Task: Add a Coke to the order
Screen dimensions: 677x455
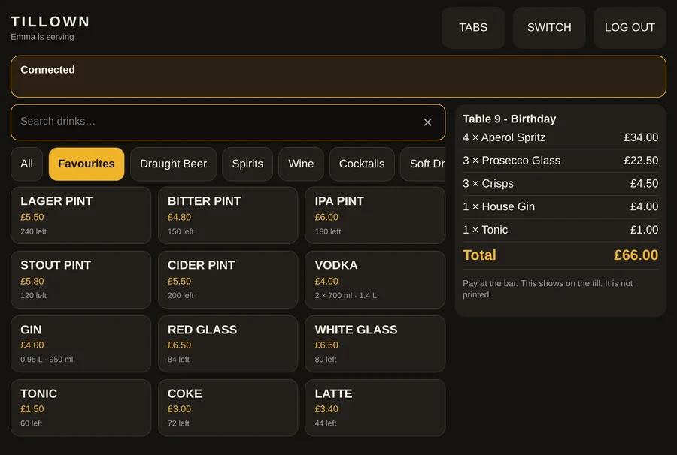Action: 228,408
